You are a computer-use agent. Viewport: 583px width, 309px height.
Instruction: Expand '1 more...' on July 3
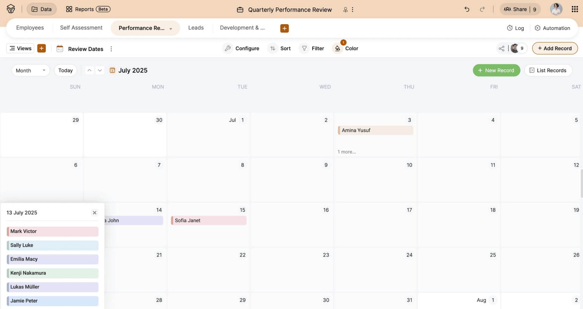347,152
